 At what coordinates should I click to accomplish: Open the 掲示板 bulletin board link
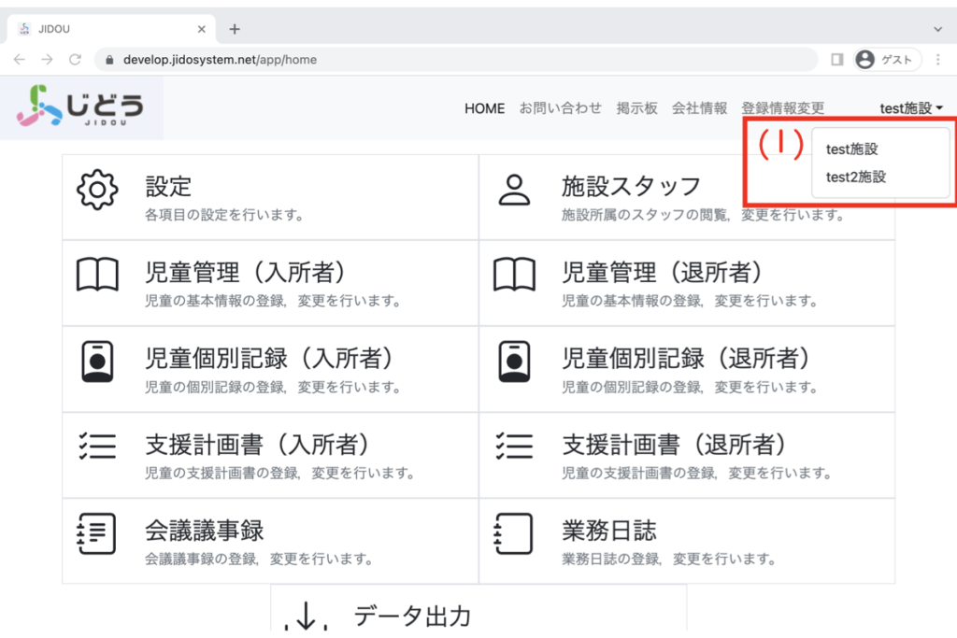[x=636, y=108]
